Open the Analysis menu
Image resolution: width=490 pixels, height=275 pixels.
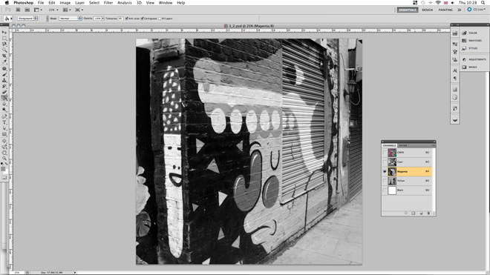(x=125, y=2)
